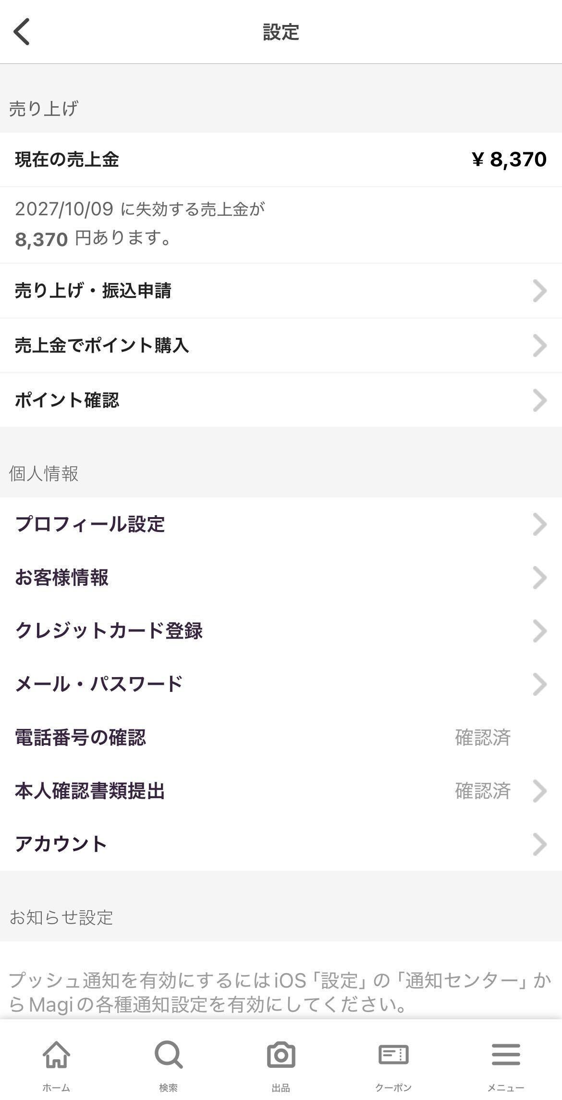This screenshot has width=562, height=1100.
Task: Tap 設定 page title
Action: [281, 32]
